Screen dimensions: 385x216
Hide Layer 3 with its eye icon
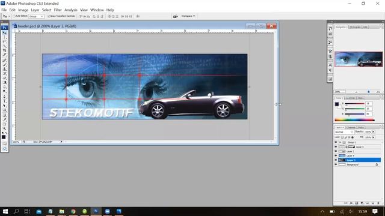[x=336, y=160]
